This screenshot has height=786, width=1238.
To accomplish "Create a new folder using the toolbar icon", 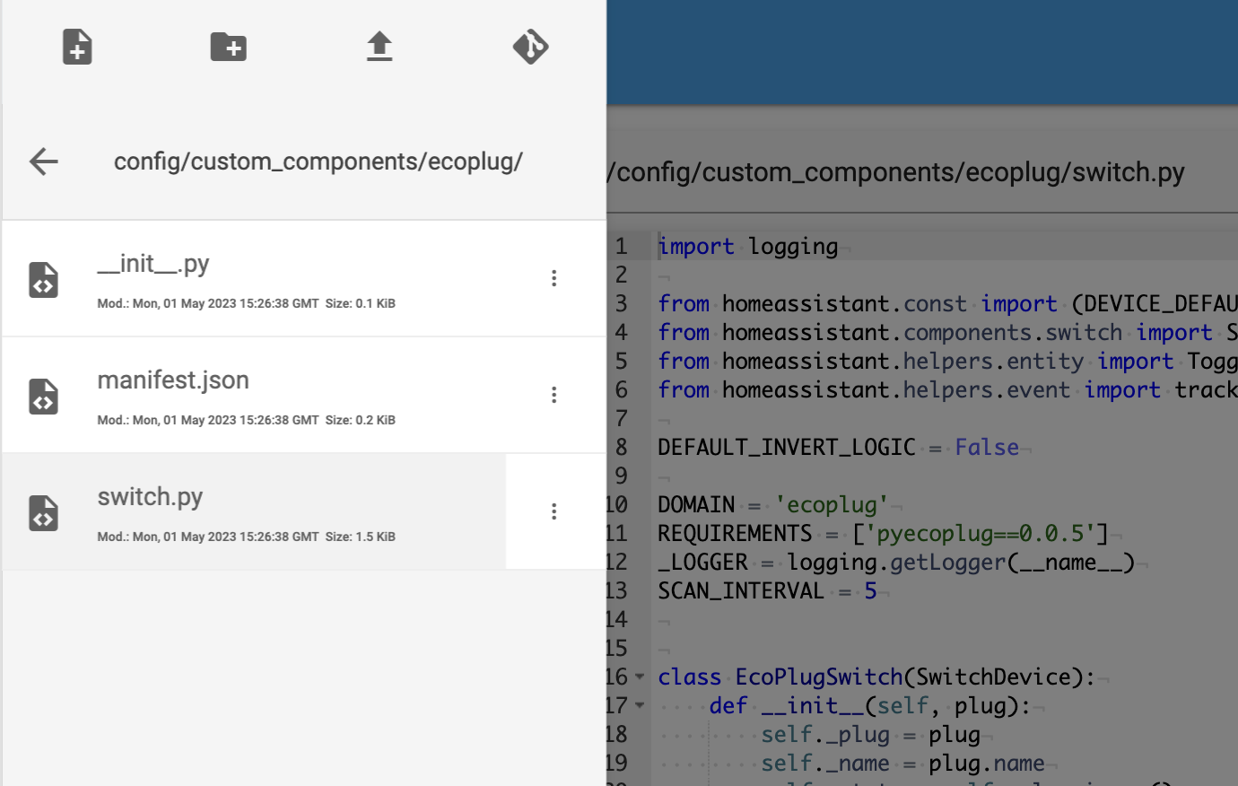I will click(228, 47).
